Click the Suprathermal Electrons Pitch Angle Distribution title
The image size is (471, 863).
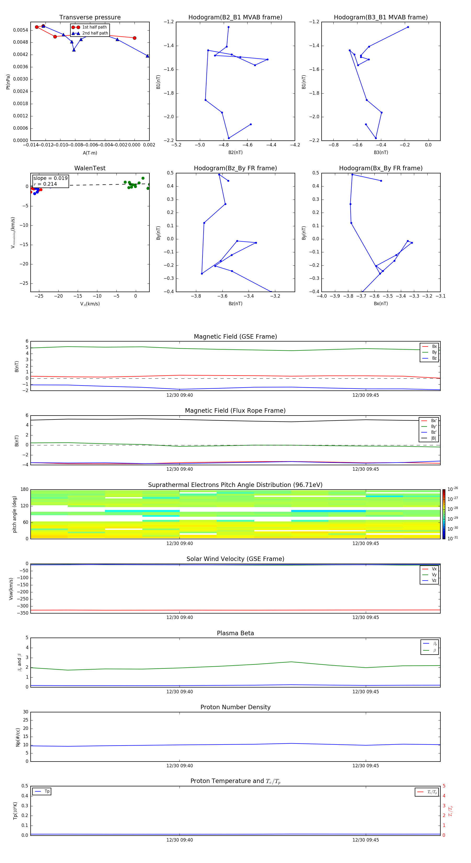(235, 485)
